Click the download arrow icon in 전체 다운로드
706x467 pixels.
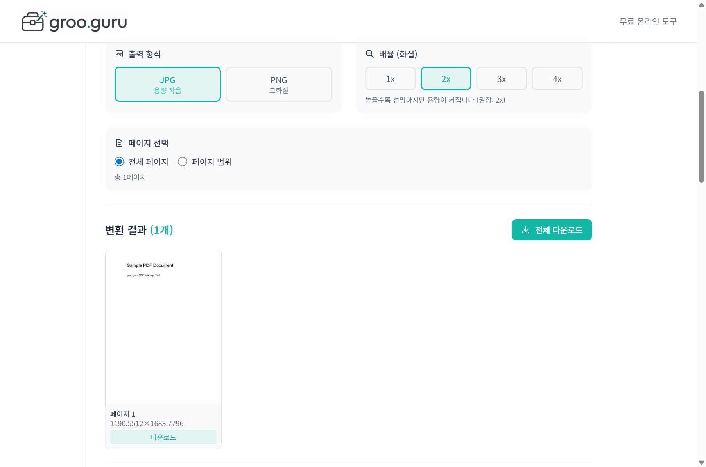(526, 230)
